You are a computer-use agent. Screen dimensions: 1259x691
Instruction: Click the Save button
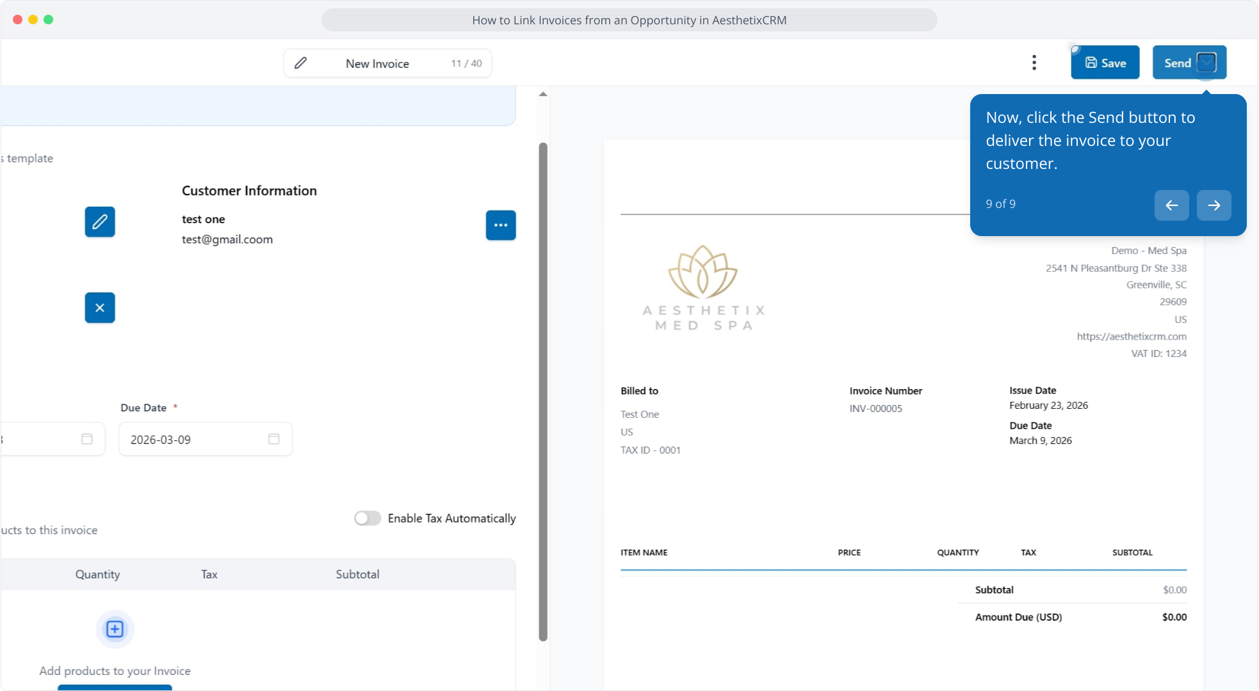point(1105,63)
